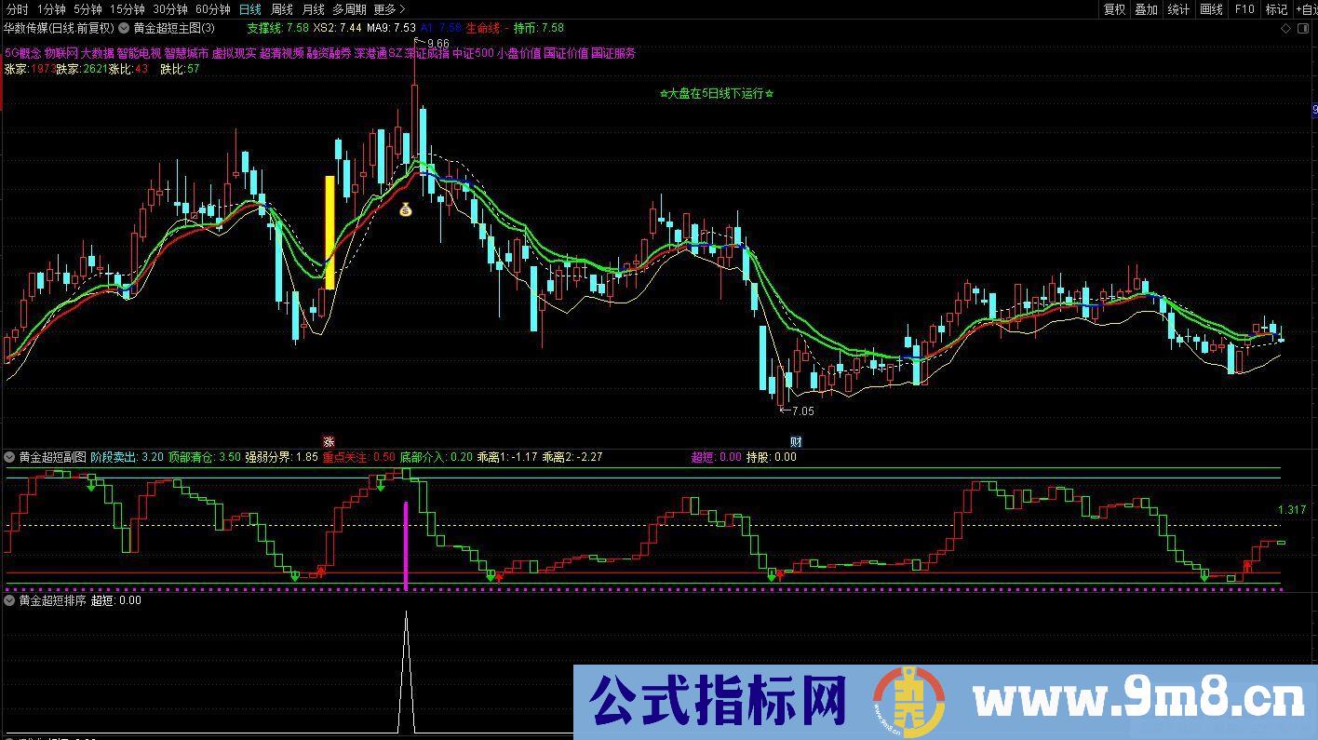Switch to the 分时 tab
Screen dimensions: 1318x740
[x=17, y=9]
